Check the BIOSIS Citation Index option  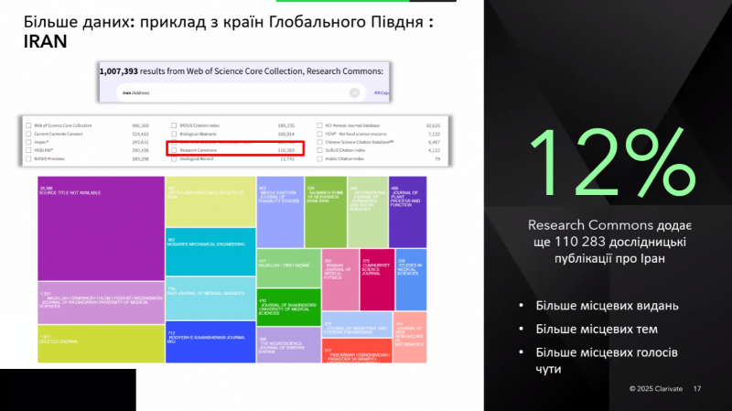pyautogui.click(x=173, y=124)
